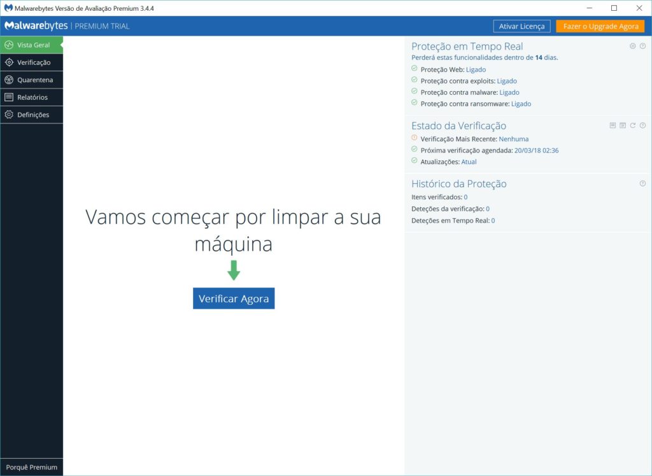
Task: Open Relatórios in sidebar
Action: (x=32, y=97)
